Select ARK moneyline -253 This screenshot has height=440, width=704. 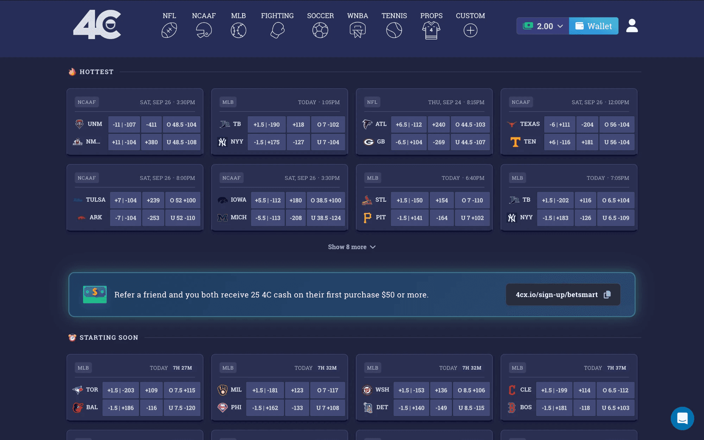[153, 218]
